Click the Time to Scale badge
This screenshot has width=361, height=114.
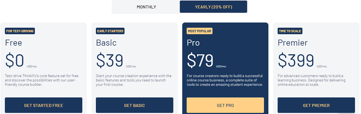pos(290,31)
